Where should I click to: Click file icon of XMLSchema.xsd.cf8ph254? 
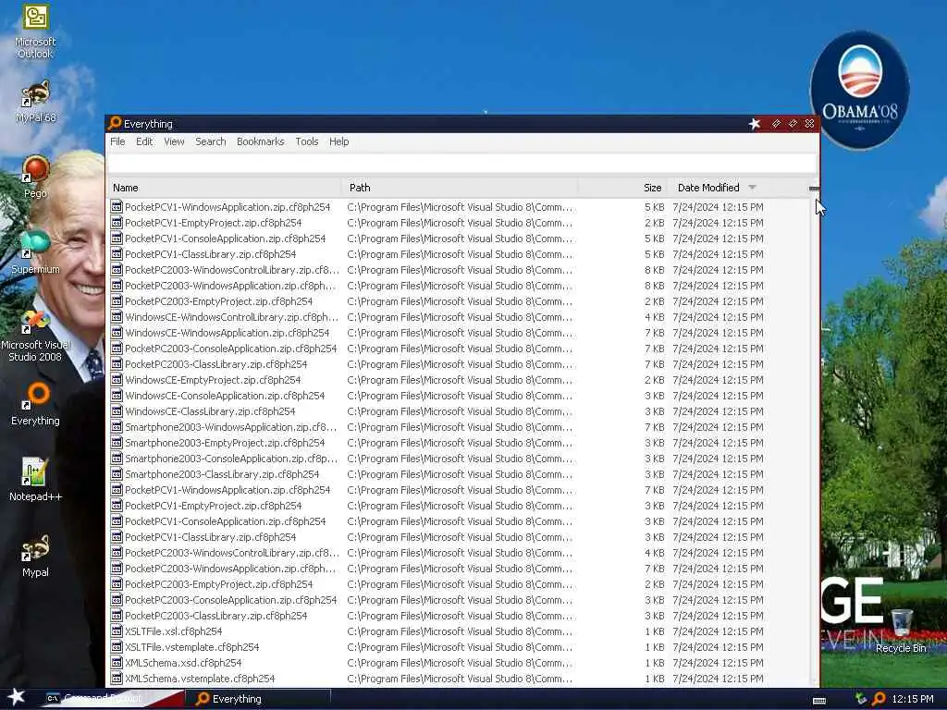click(117, 662)
